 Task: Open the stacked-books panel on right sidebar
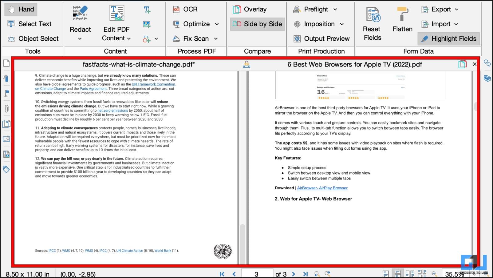coord(487,78)
